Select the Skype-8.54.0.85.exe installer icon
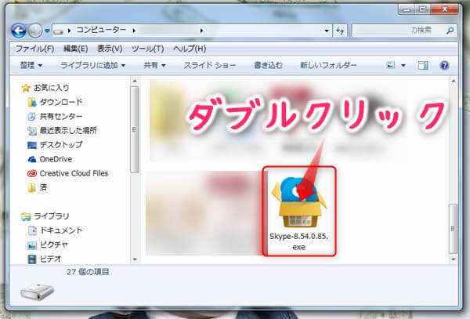Image resolution: width=470 pixels, height=319 pixels. (x=299, y=202)
